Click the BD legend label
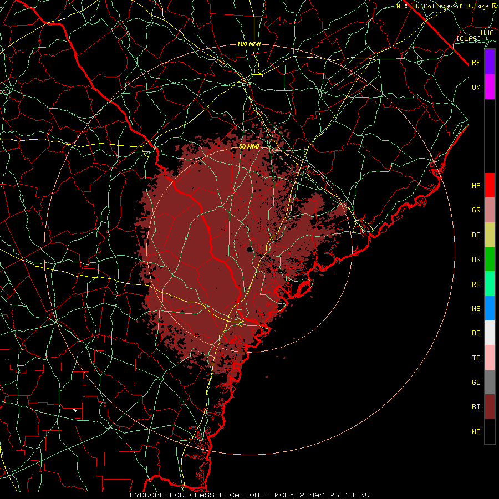The width and height of the screenshot is (499, 499). pos(476,235)
